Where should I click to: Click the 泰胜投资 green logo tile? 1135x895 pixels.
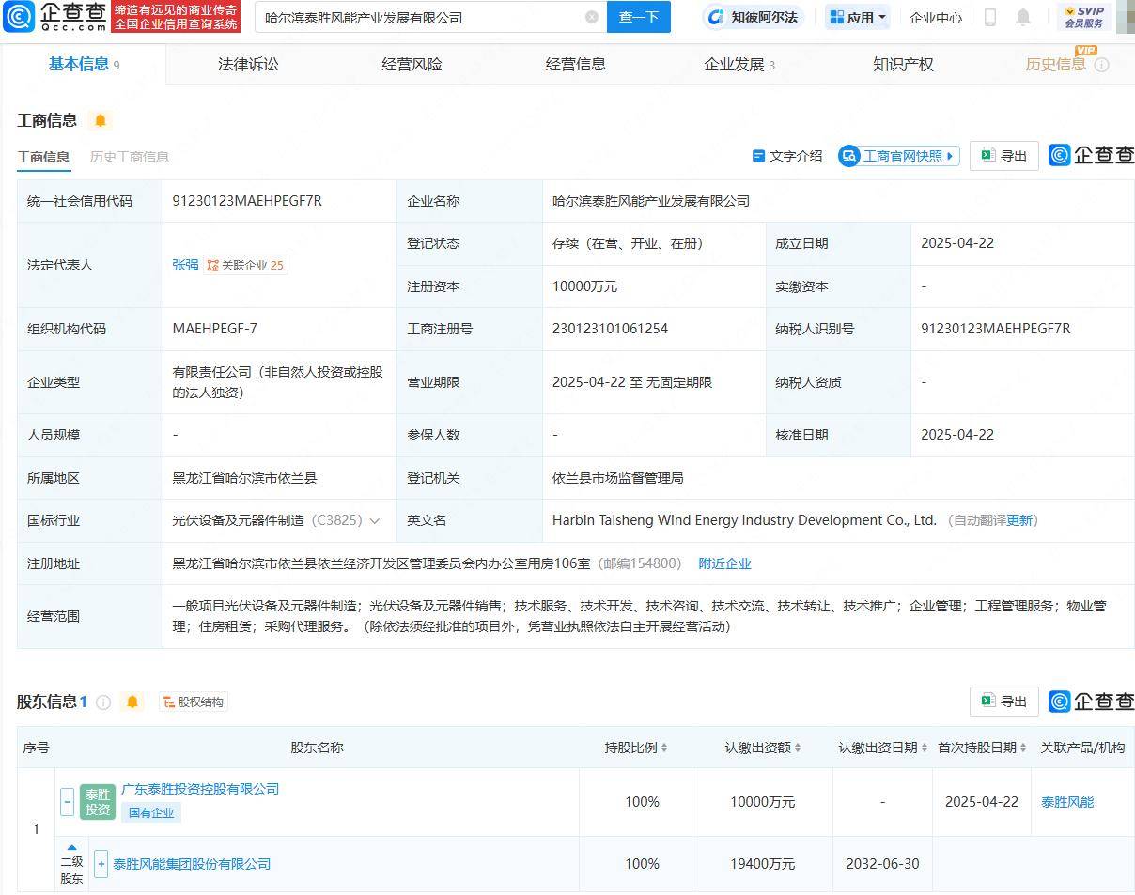98,802
